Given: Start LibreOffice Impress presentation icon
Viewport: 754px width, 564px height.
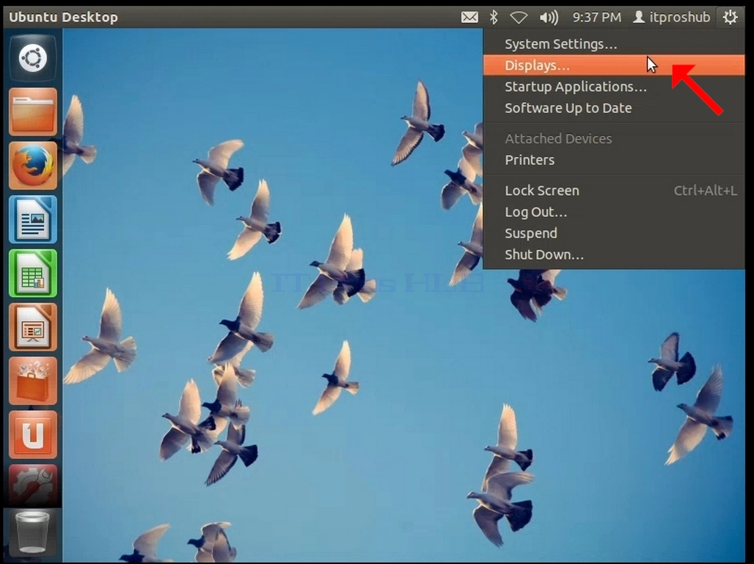Looking at the screenshot, I should 33,327.
